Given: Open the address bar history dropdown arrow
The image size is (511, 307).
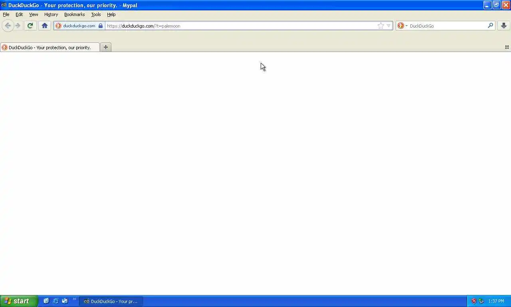Looking at the screenshot, I should (x=388, y=26).
